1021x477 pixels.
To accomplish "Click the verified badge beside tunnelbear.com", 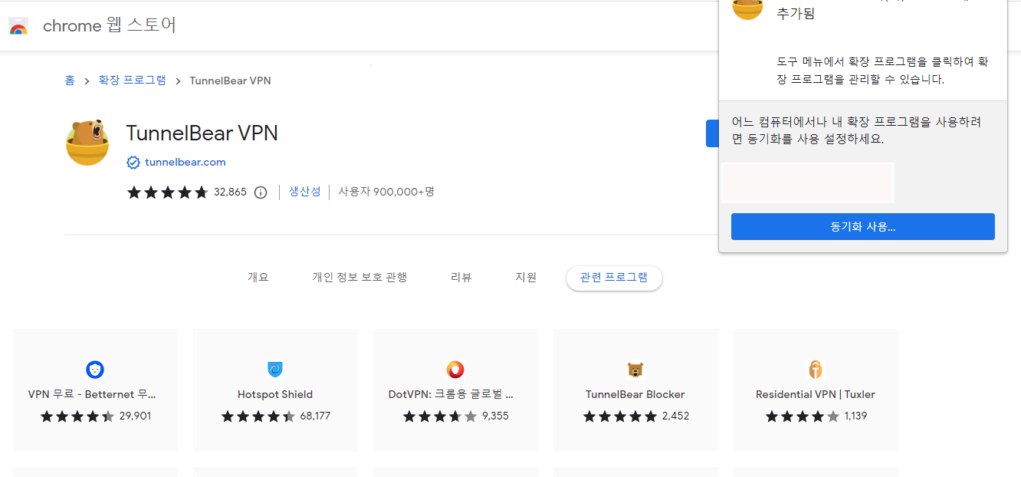I will [x=133, y=163].
